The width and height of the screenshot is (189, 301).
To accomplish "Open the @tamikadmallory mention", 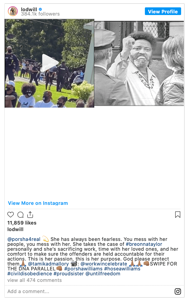I will point(48,264).
